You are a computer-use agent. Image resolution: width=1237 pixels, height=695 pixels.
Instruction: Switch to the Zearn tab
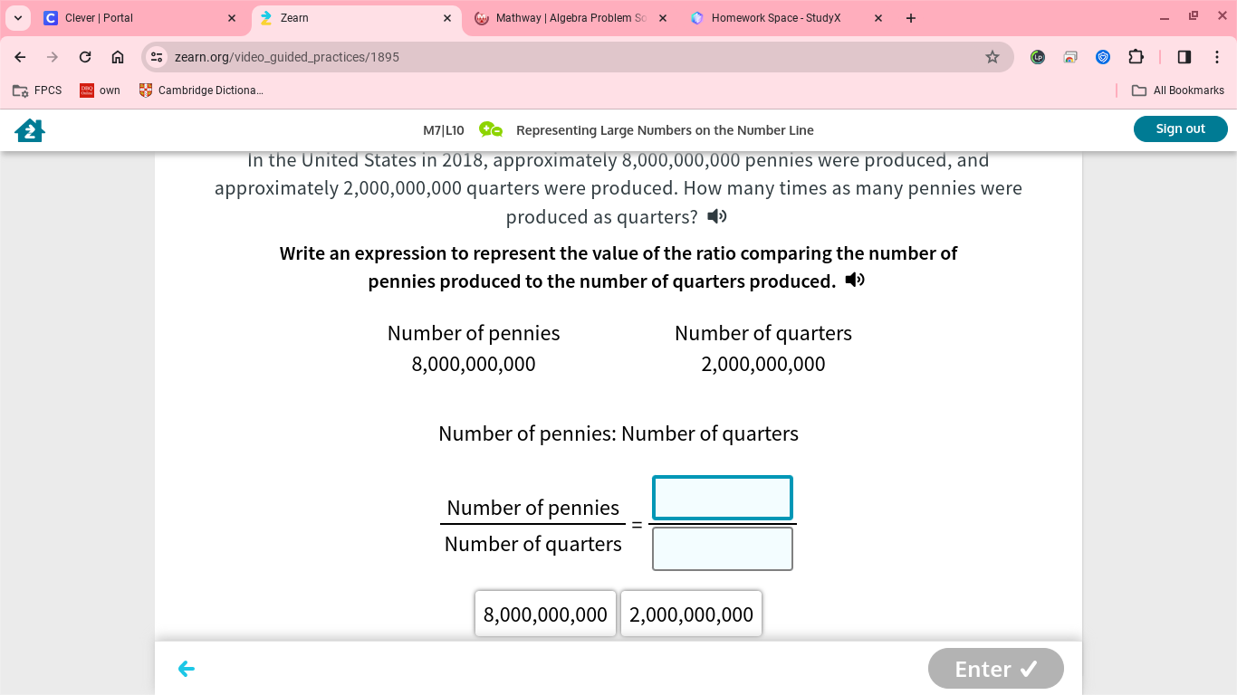[x=355, y=18]
